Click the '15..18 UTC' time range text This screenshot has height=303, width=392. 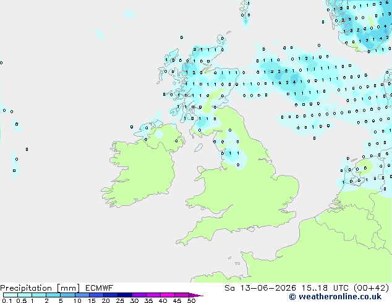point(325,288)
